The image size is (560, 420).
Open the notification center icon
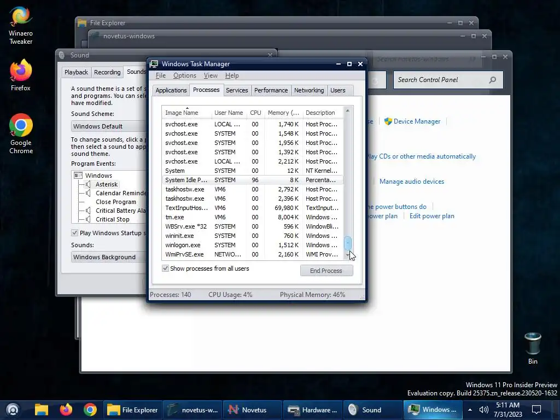(536, 410)
